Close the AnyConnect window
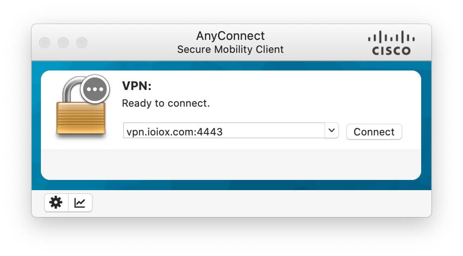Viewport: 463px width, 256px height. pos(45,43)
